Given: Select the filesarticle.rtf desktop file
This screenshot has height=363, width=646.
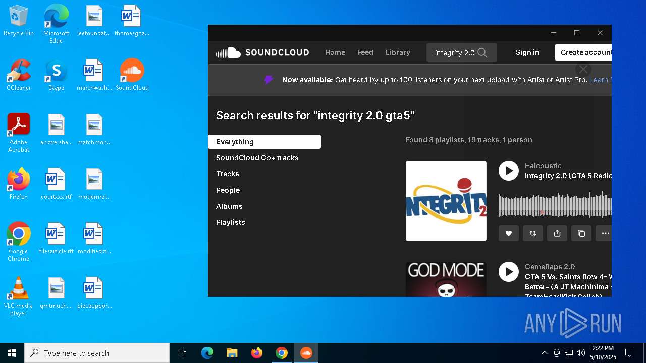Looking at the screenshot, I should click(x=56, y=238).
